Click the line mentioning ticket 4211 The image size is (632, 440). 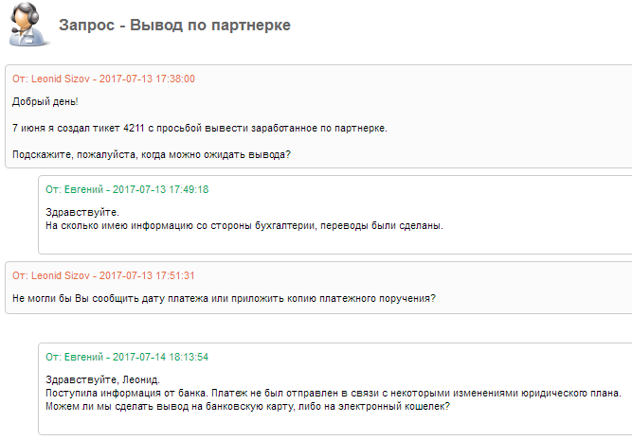coord(200,128)
